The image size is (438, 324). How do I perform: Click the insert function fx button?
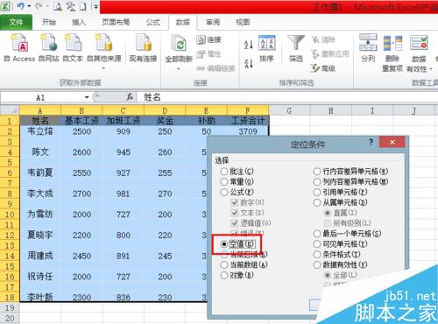point(130,96)
